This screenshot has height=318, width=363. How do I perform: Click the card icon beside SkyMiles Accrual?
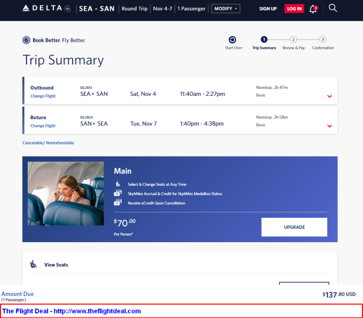[118, 193]
